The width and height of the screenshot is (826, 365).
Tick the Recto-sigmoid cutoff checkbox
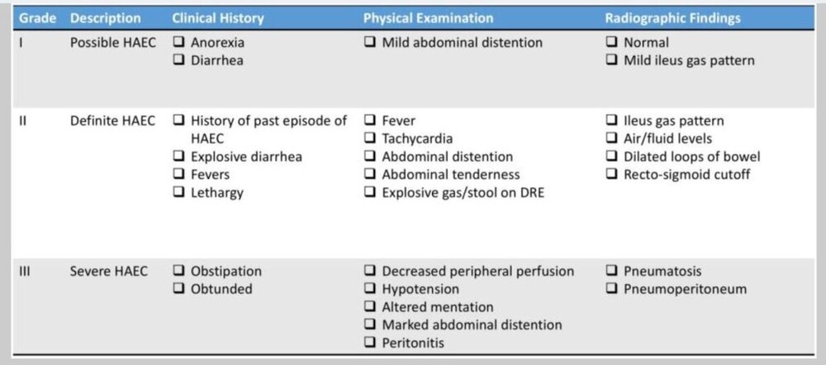click(612, 175)
